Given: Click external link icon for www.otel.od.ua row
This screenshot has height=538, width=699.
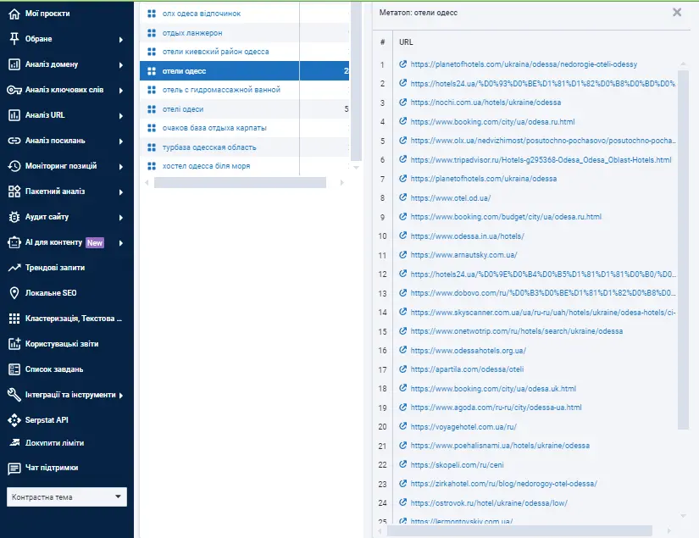Looking at the screenshot, I should coord(403,197).
